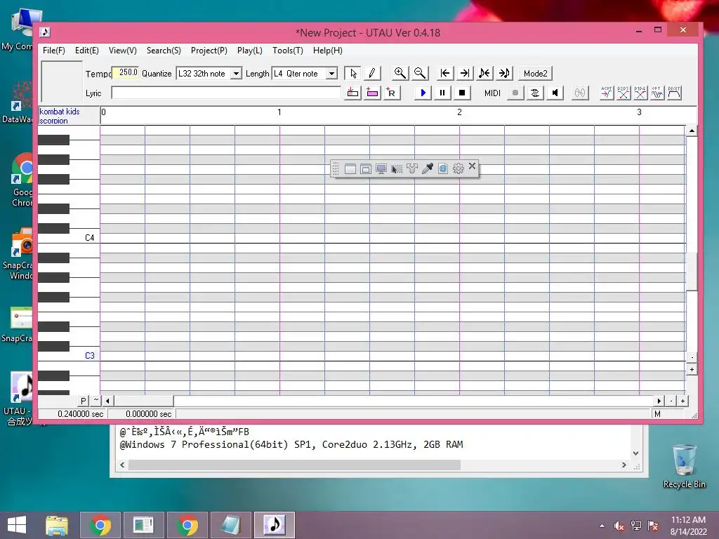Stop playback with the square button
The width and height of the screenshot is (719, 539).
click(x=462, y=93)
